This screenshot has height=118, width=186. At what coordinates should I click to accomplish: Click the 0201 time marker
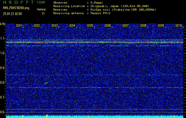[x=19, y=26]
